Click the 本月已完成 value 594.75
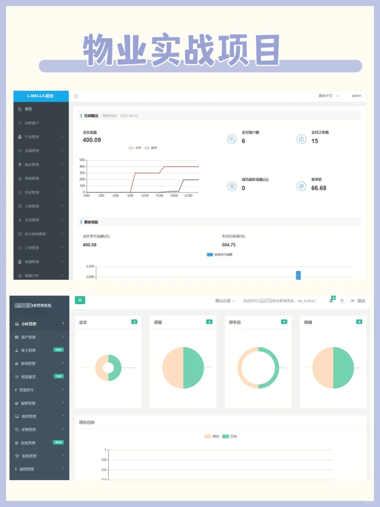 click(229, 245)
